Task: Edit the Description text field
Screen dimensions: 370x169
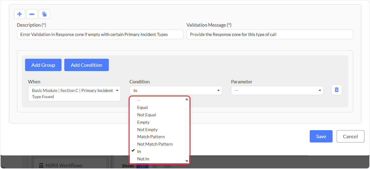Action: coord(100,34)
